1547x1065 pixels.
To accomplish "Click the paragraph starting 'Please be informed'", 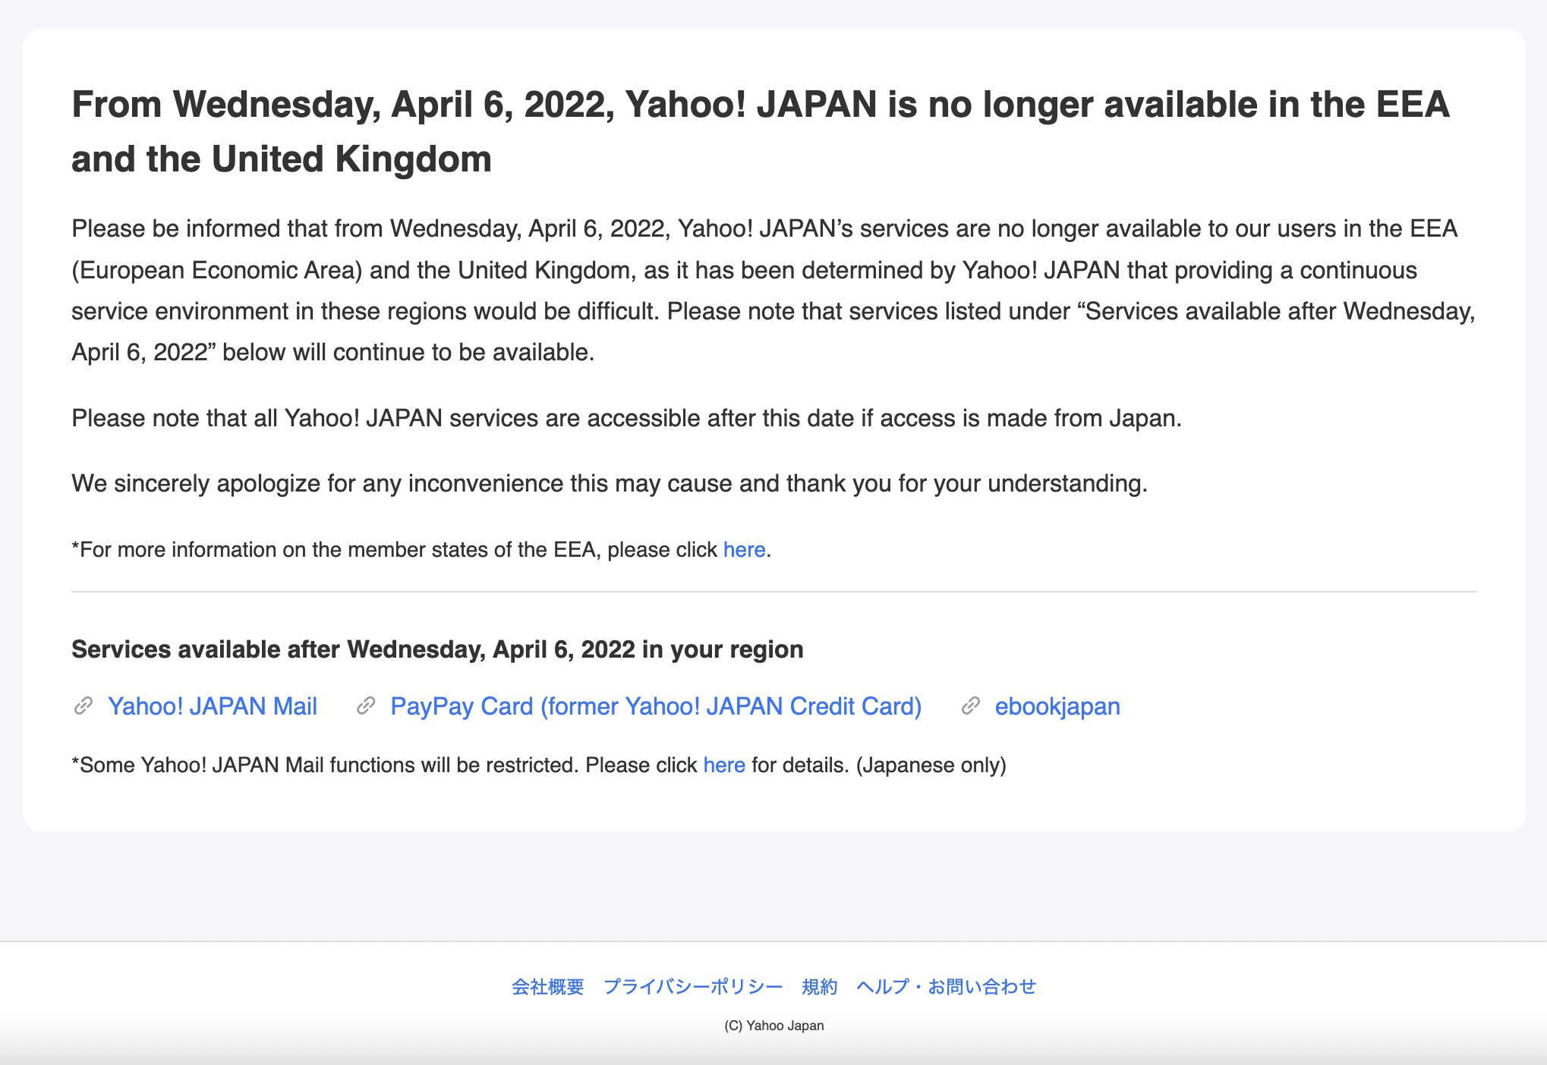I will click(773, 291).
